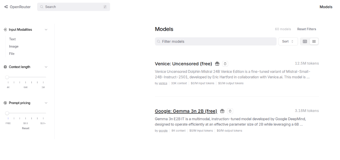Click the Context length chip icon
This screenshot has height=160, width=340.
[x=5, y=67]
